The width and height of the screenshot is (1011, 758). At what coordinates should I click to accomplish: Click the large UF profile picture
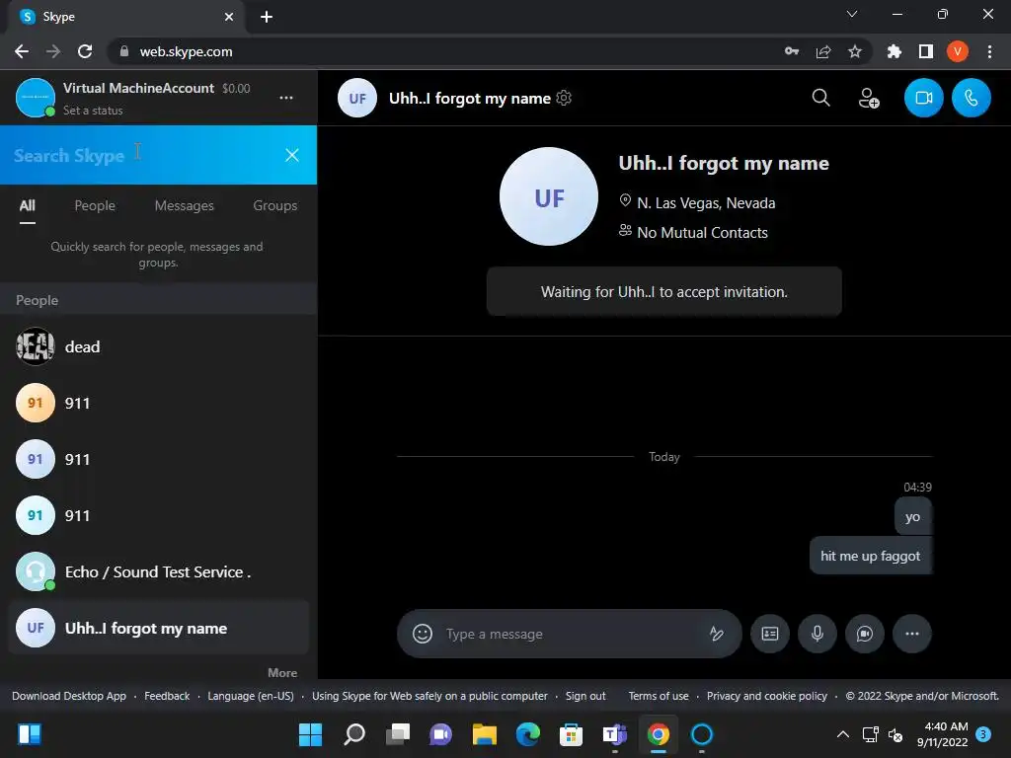549,196
